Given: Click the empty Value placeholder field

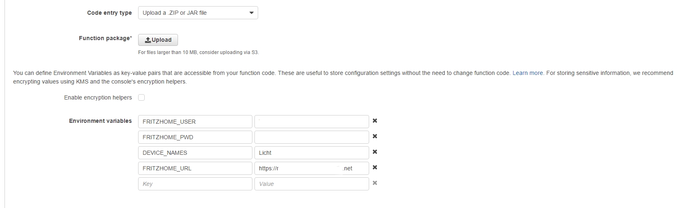Looking at the screenshot, I should point(311,184).
